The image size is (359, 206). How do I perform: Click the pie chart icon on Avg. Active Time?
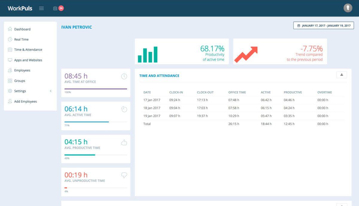[124, 109]
